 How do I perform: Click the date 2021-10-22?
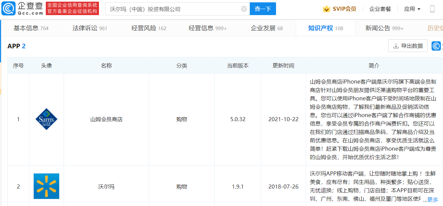[283, 119]
